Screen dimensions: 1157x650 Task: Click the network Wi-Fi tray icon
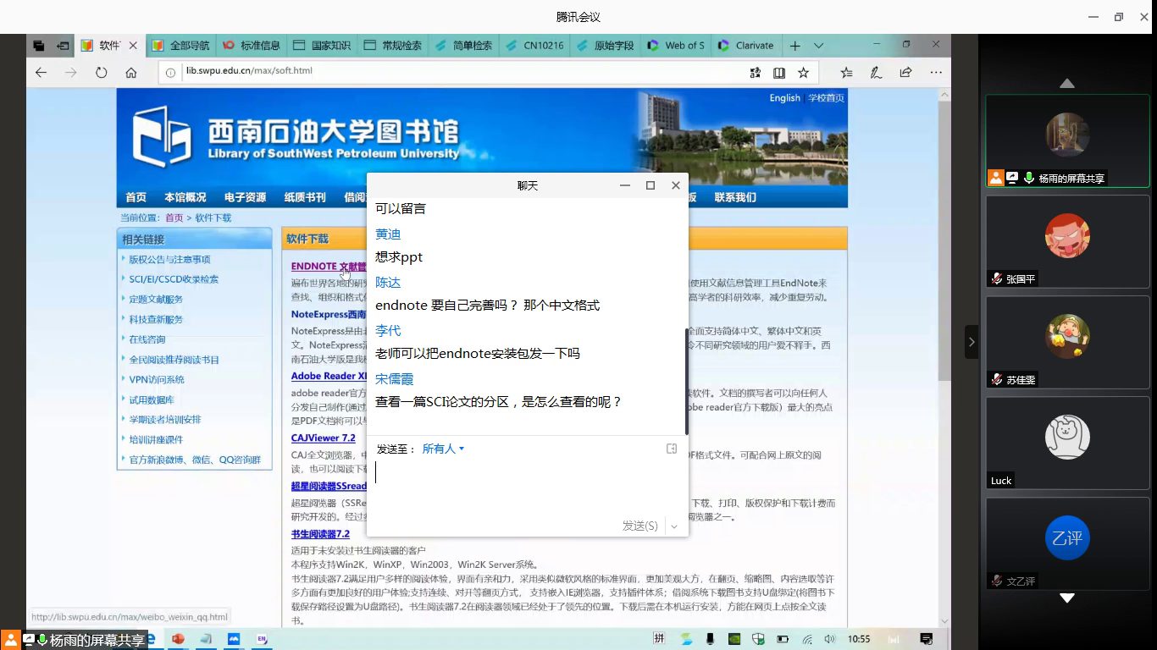[x=807, y=639]
